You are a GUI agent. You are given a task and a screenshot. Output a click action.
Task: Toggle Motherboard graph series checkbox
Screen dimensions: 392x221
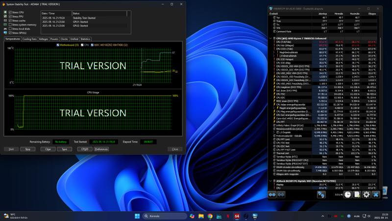[58, 45]
